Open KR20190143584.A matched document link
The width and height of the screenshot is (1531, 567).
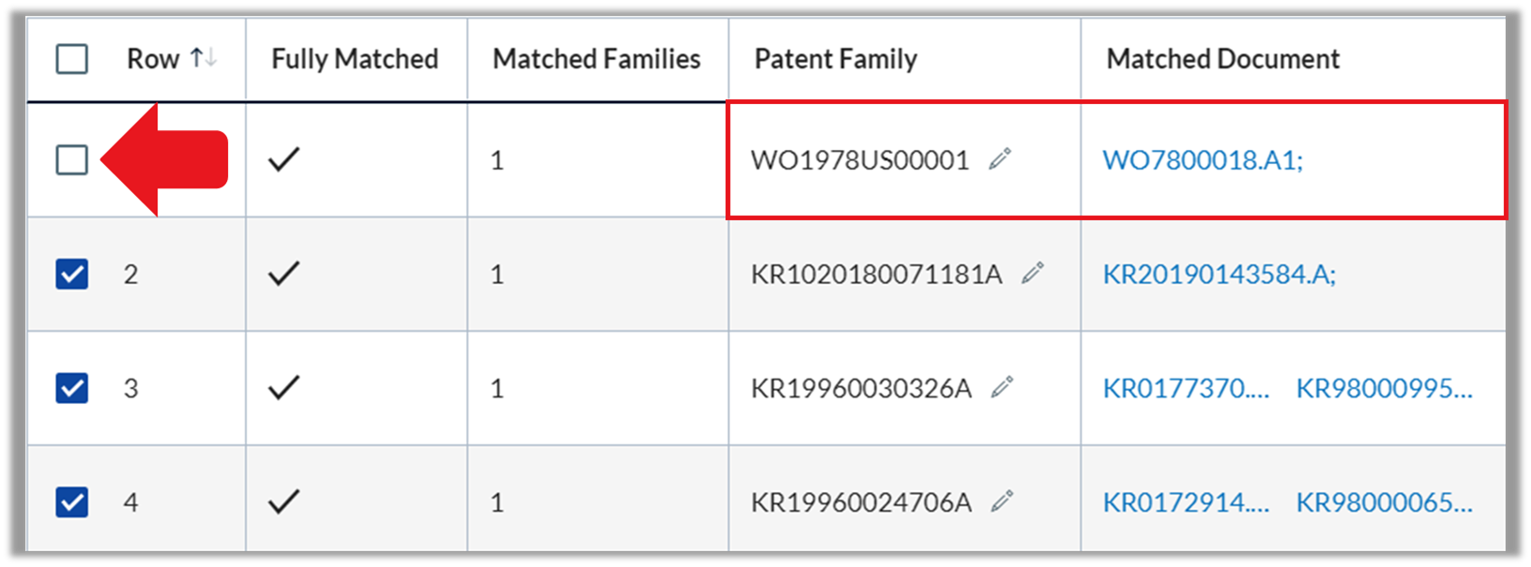coord(1219,275)
